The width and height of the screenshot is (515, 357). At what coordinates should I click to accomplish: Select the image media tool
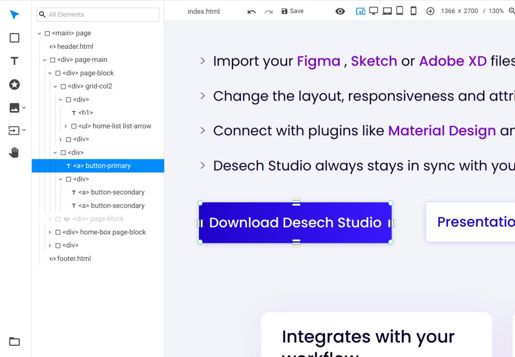pyautogui.click(x=14, y=107)
